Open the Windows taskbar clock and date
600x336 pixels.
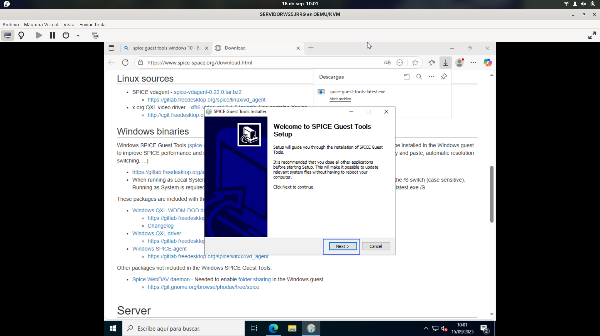point(462,329)
